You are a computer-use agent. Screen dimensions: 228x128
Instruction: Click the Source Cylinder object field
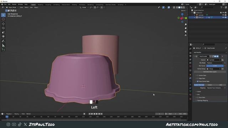214,60
